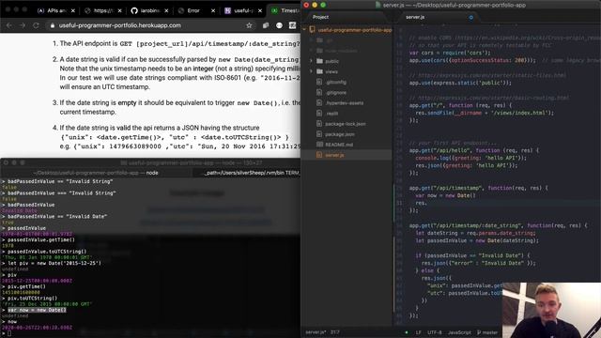Screen dimensions: 601x338
Task: Close the 'Error' browser tab
Action: pos(213,10)
